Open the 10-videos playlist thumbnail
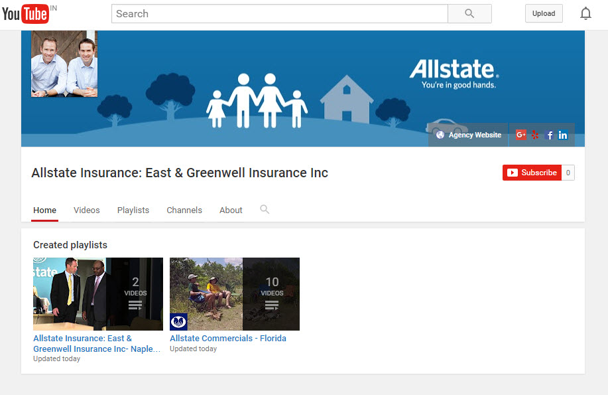 235,294
